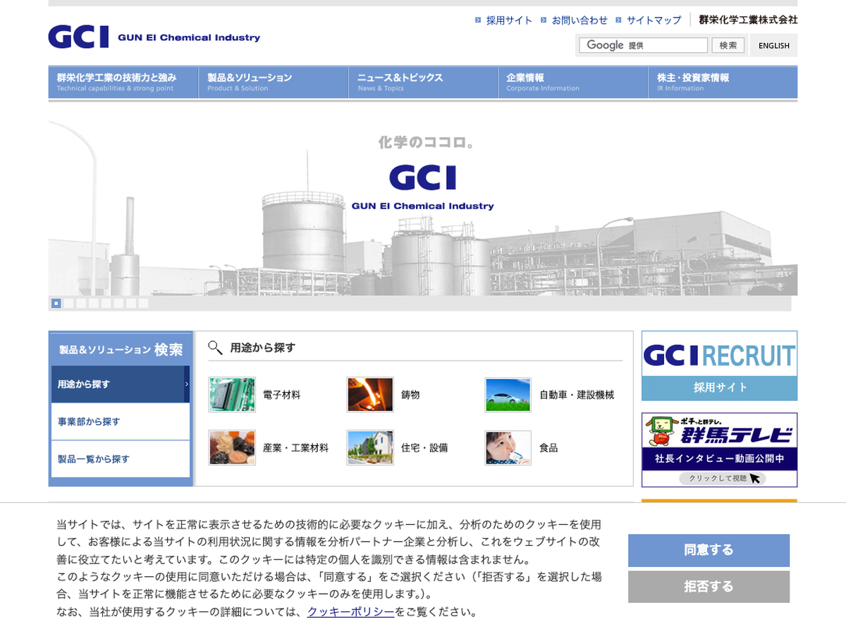
Task: Click the Google search input field
Action: pos(643,45)
